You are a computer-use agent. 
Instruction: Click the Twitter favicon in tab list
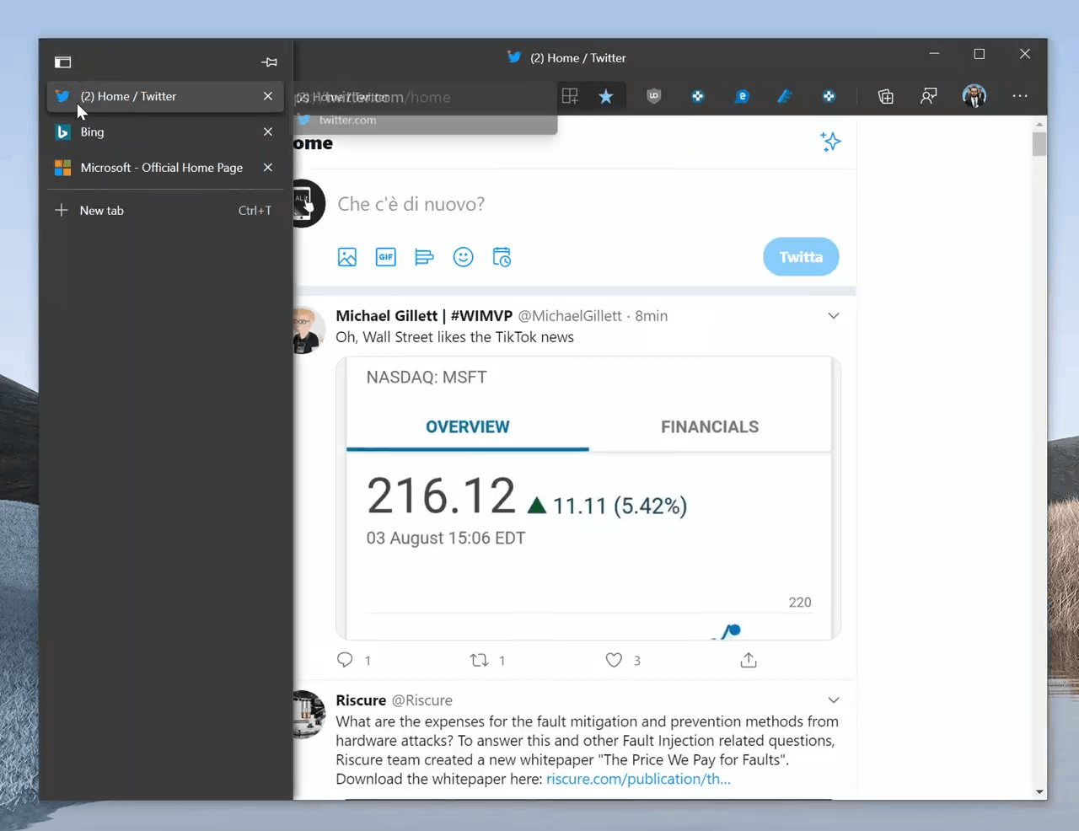click(62, 96)
